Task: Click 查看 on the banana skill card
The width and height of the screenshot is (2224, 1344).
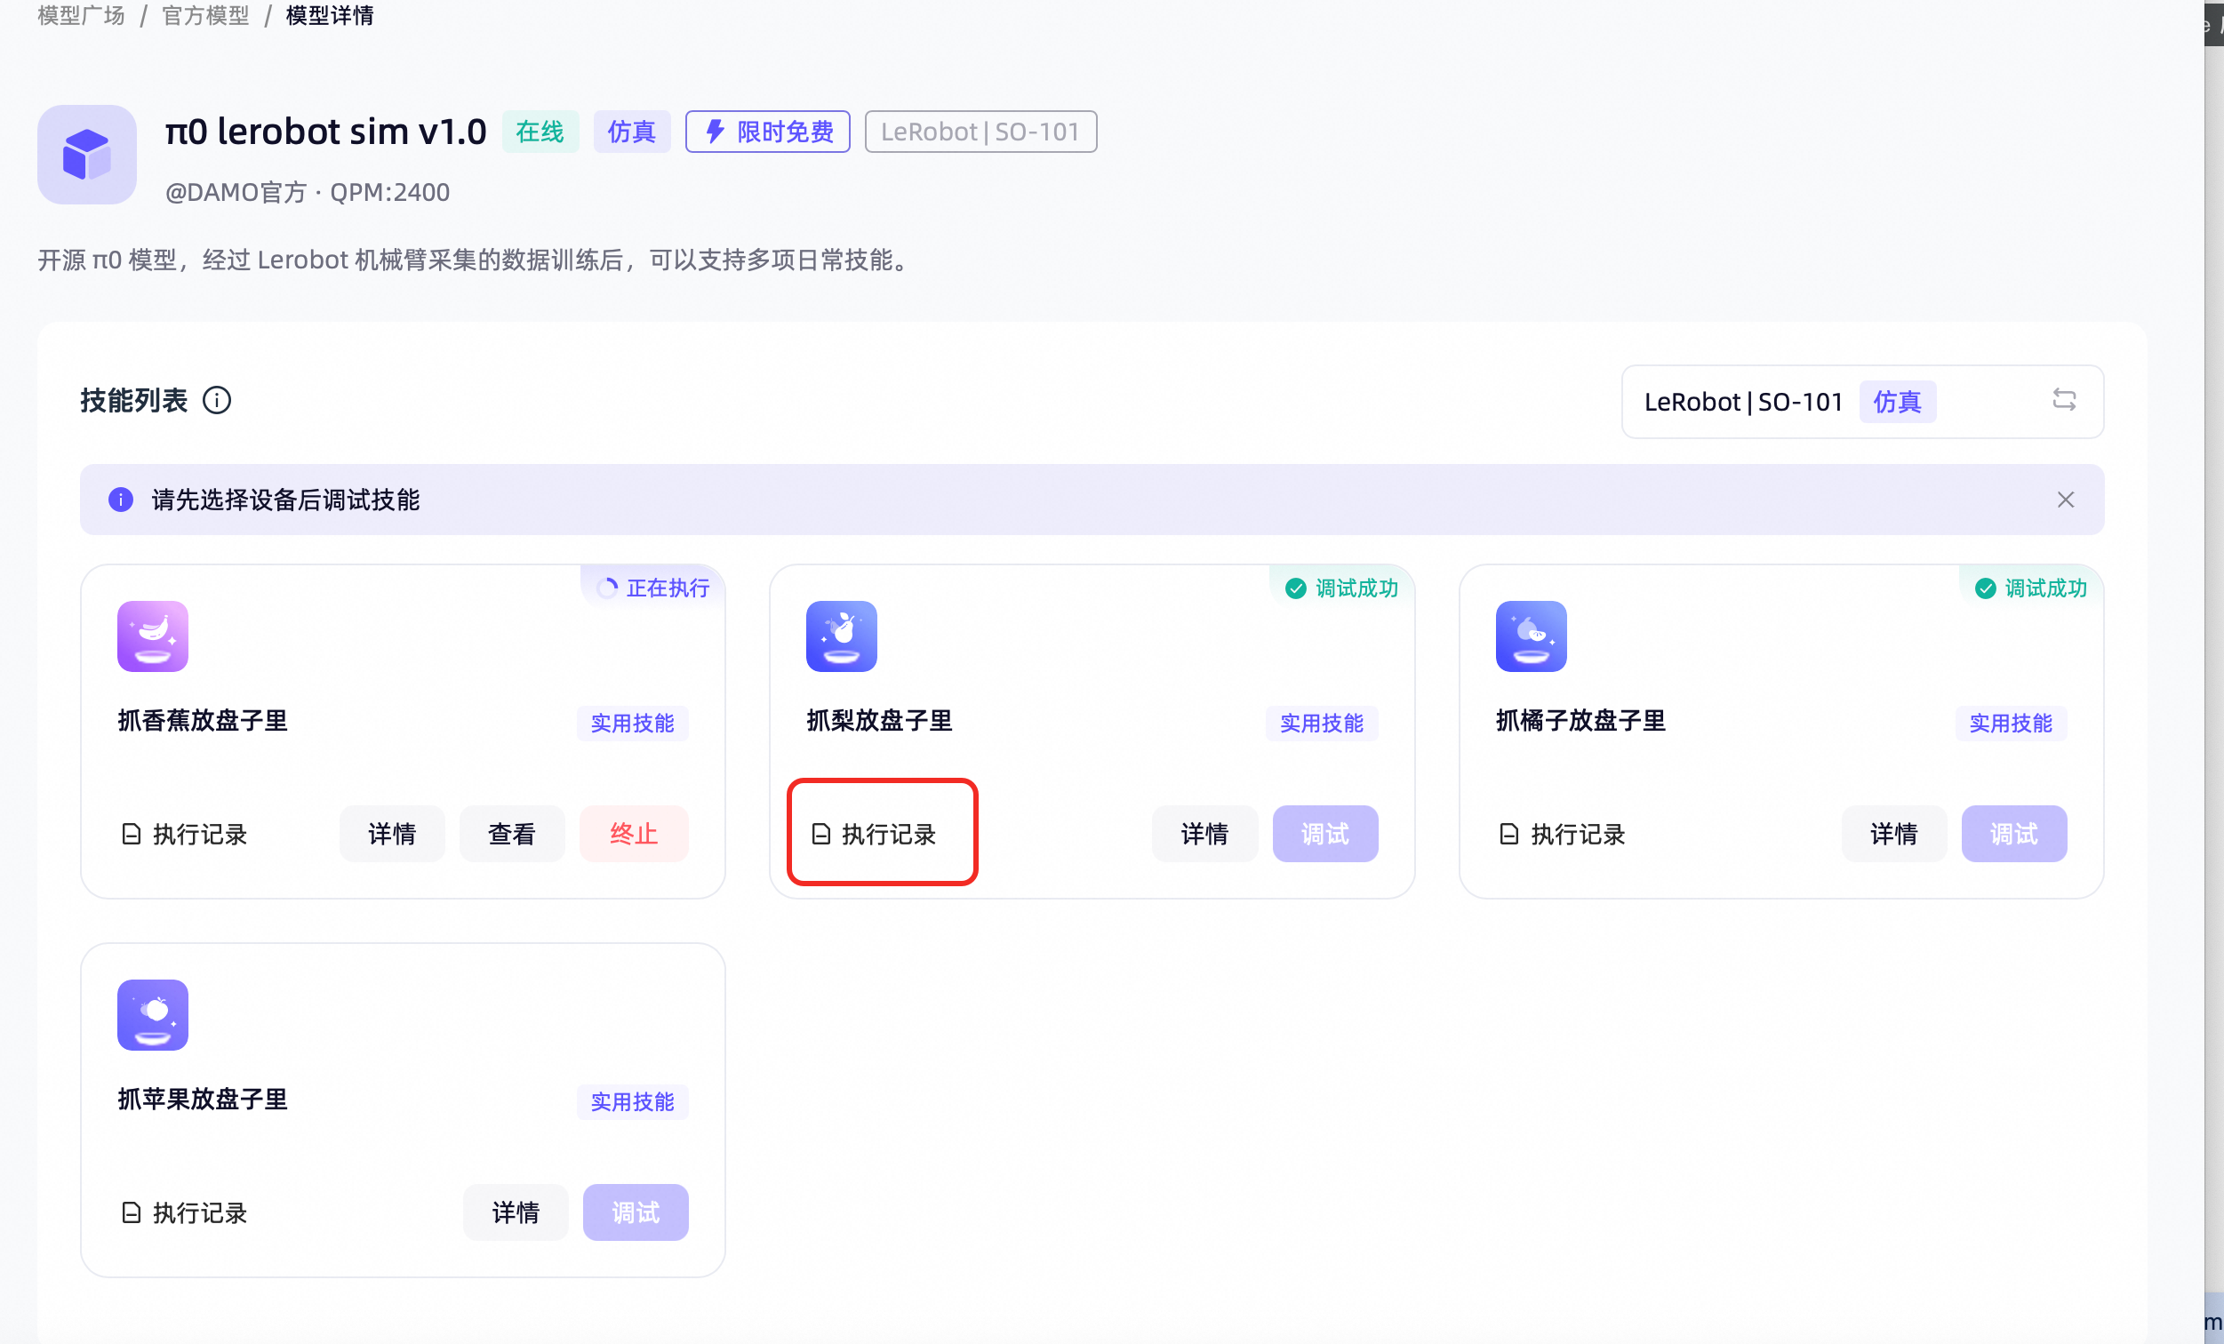Action: [512, 834]
